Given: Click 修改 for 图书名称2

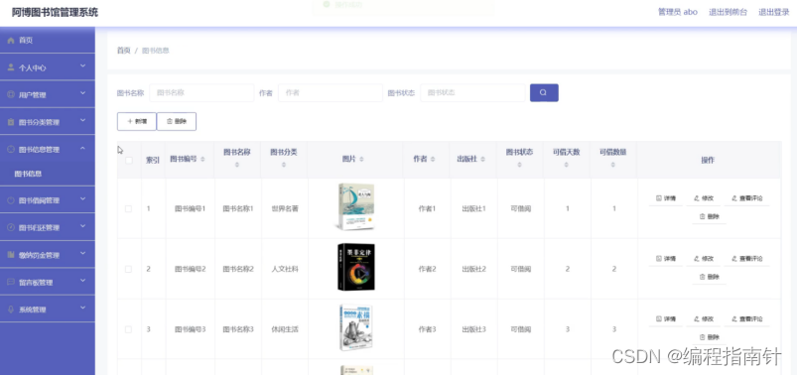Looking at the screenshot, I should tap(704, 259).
